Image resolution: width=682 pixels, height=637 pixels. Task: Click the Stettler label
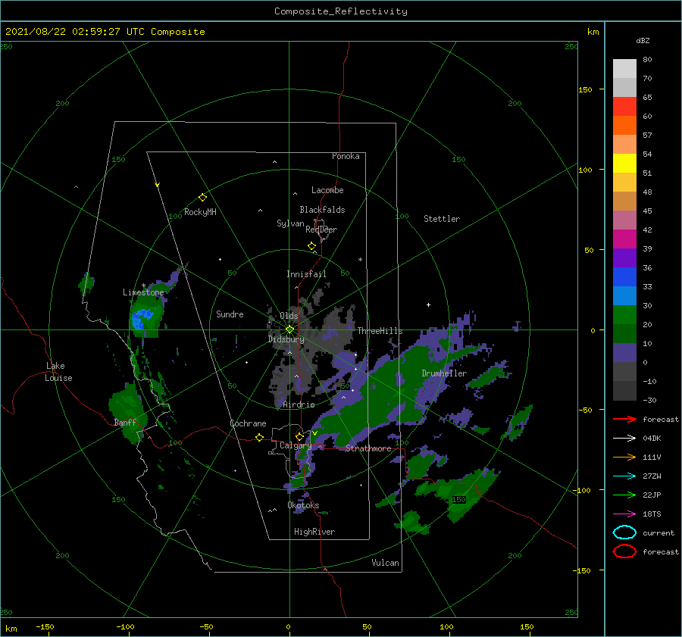coord(442,219)
